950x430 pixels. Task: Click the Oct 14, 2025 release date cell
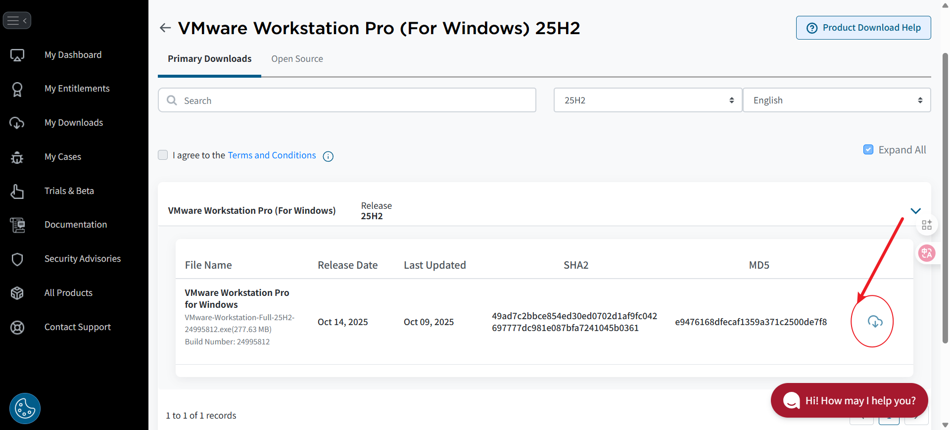(342, 322)
